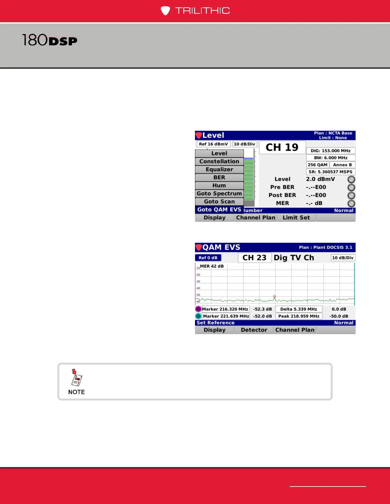Click the BW: 6.000 MHz field
Viewport: 390px width, 504px height.
point(331,158)
